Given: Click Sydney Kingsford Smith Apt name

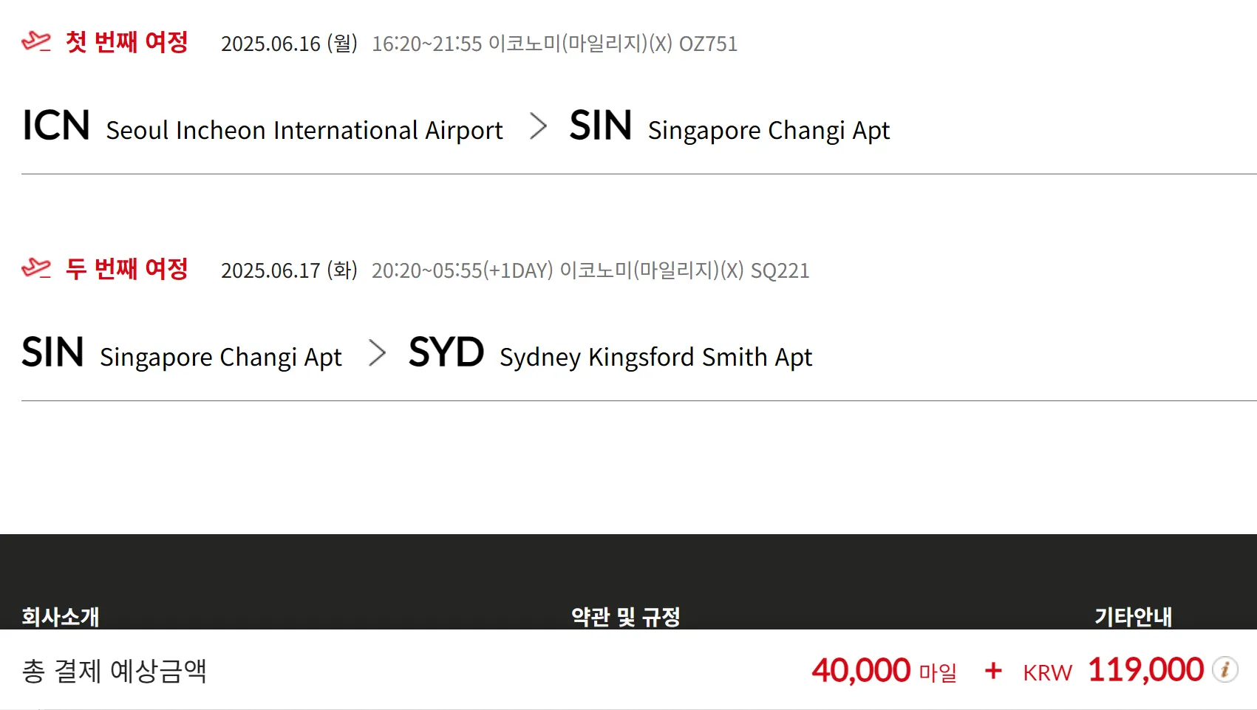Looking at the screenshot, I should [x=655, y=358].
